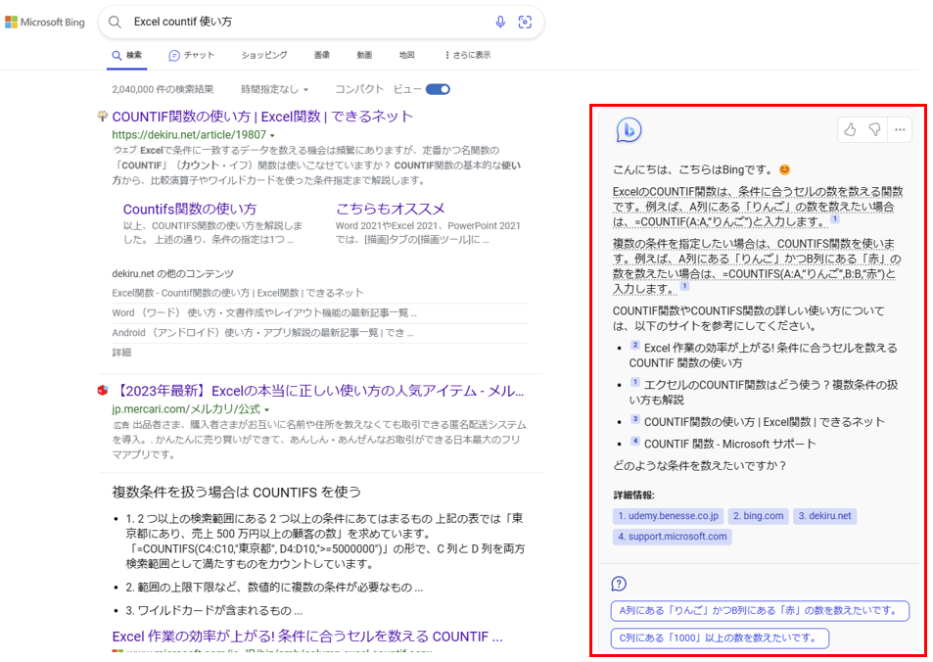The height and width of the screenshot is (662, 933).
Task: Select the 検索 tab
Action: pos(127,55)
